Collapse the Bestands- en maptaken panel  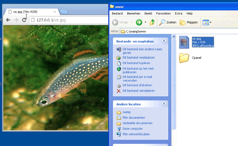click(164, 41)
